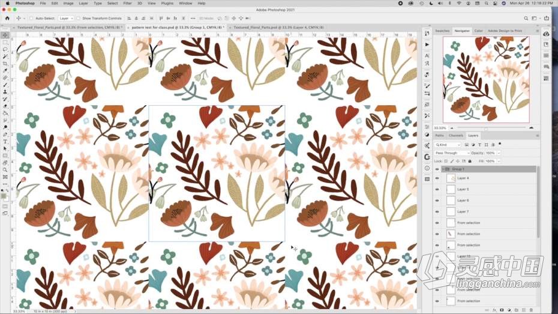Toggle the Quick Mask mode button
This screenshot has height=314, width=558.
[5, 207]
